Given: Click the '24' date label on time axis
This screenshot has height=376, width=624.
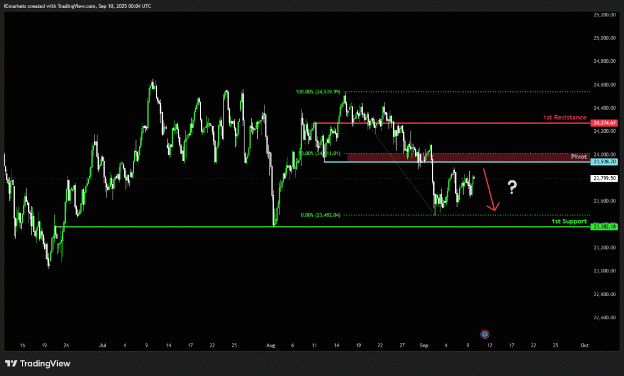Looking at the screenshot, I should pos(66,346).
